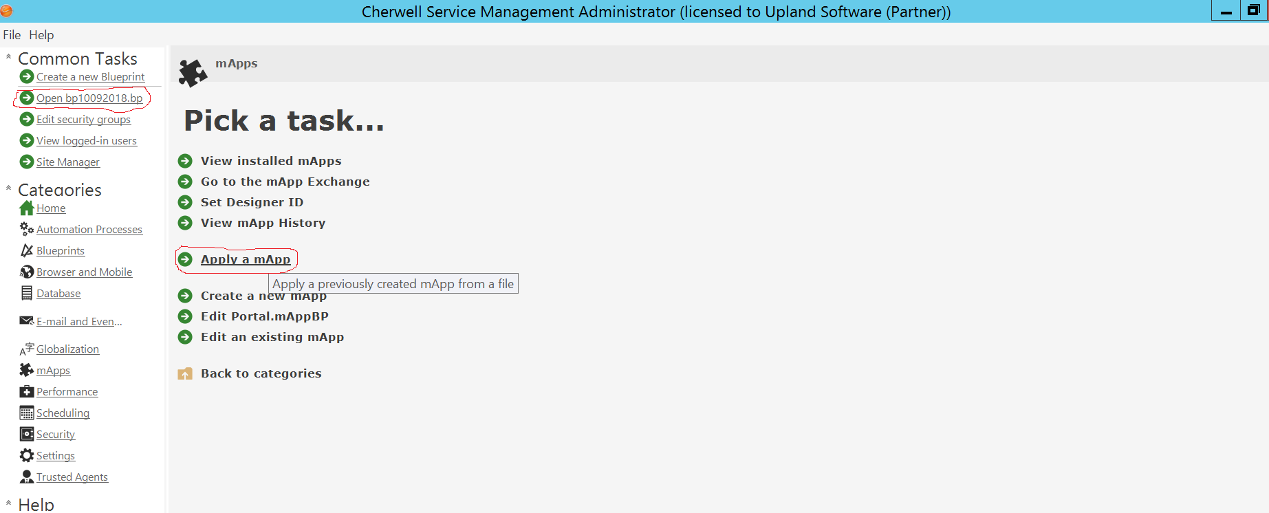Viewport: 1269px width, 513px height.
Task: Select Apply a mApp task
Action: coord(245,259)
